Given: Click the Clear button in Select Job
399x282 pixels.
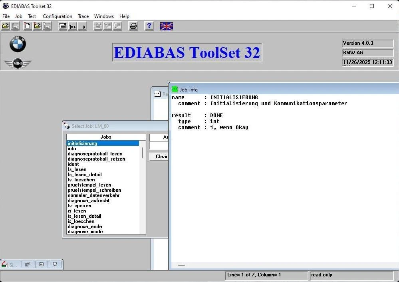Looking at the screenshot, I should (159, 157).
